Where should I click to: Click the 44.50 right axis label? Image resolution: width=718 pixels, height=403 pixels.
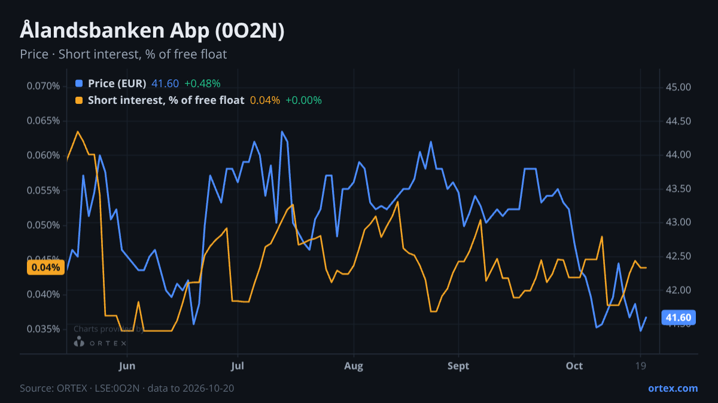(678, 121)
